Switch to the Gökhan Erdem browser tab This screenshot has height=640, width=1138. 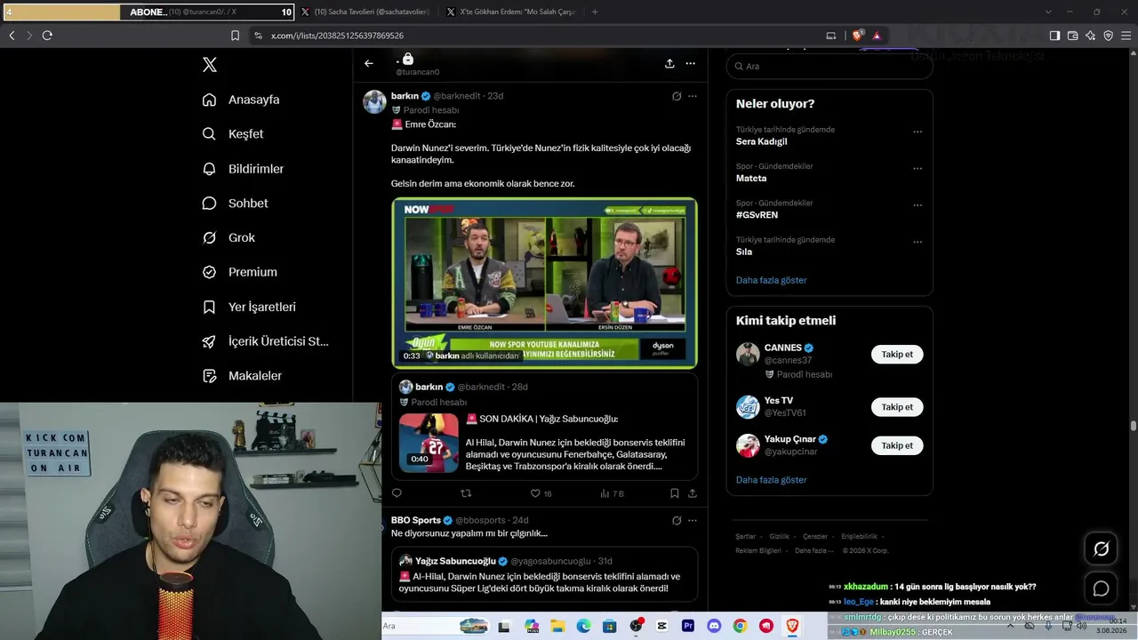click(511, 12)
